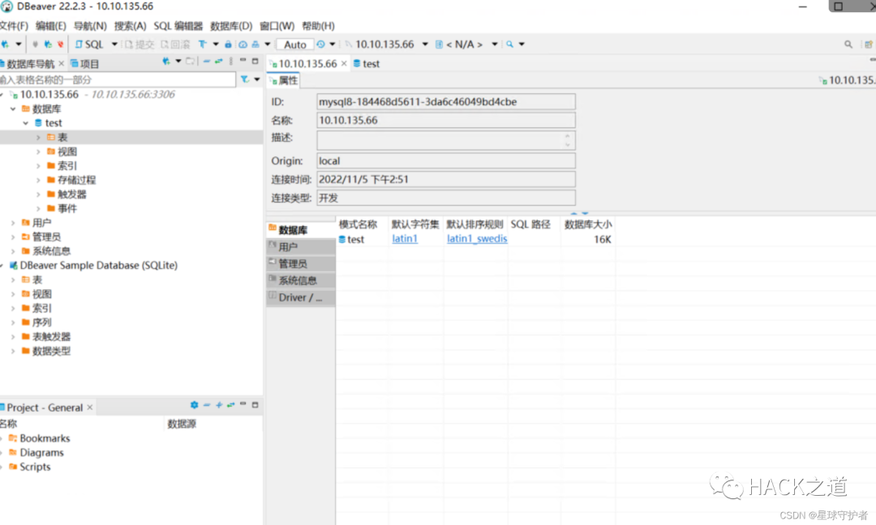This screenshot has width=876, height=525.
Task: Select the 用户 tab in the editor side list
Action: click(301, 246)
